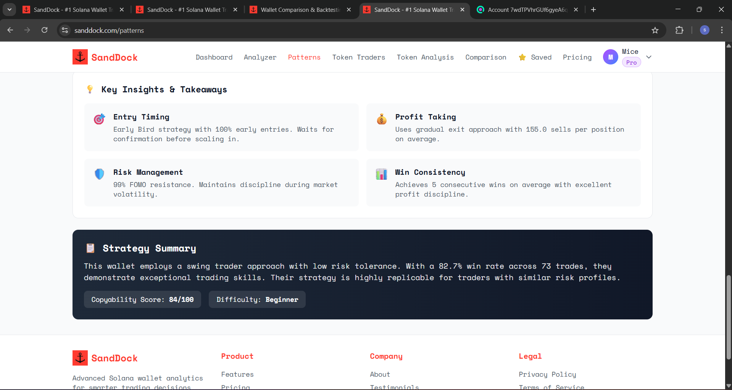The image size is (732, 390).
Task: Bookmark this page with the star icon
Action: tap(655, 30)
